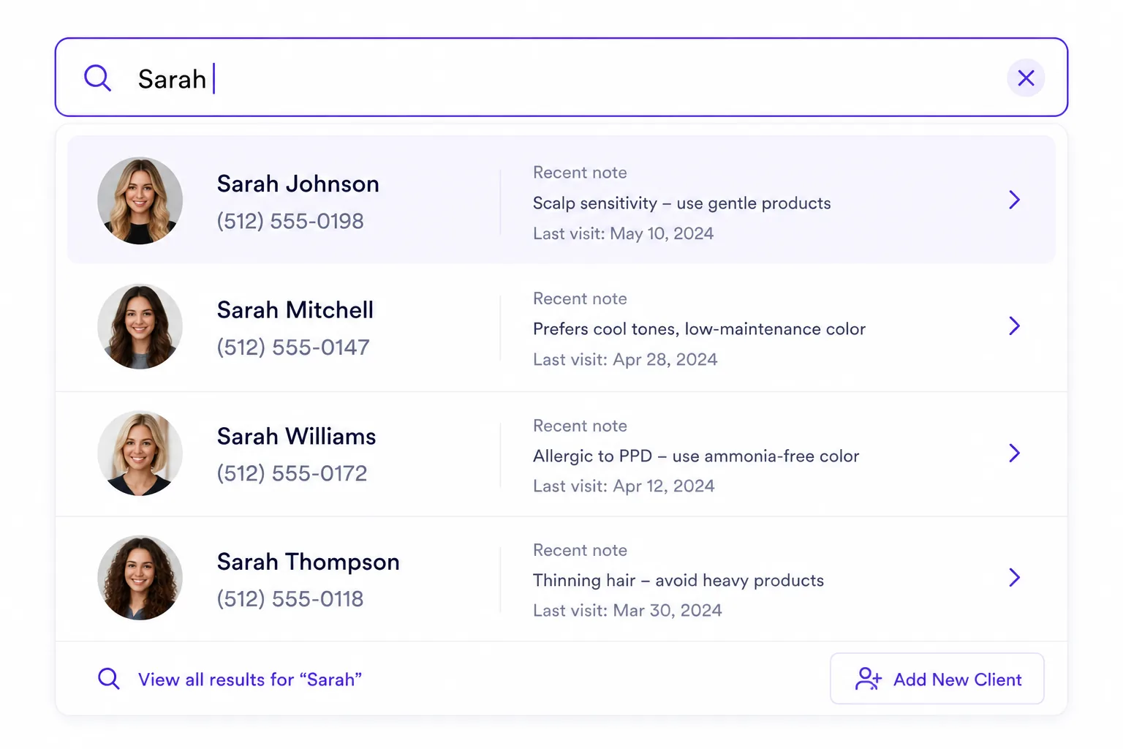Viewport: 1123px width, 749px height.
Task: Click 'Recent note' label in Sarah Mitchell row
Action: click(580, 298)
